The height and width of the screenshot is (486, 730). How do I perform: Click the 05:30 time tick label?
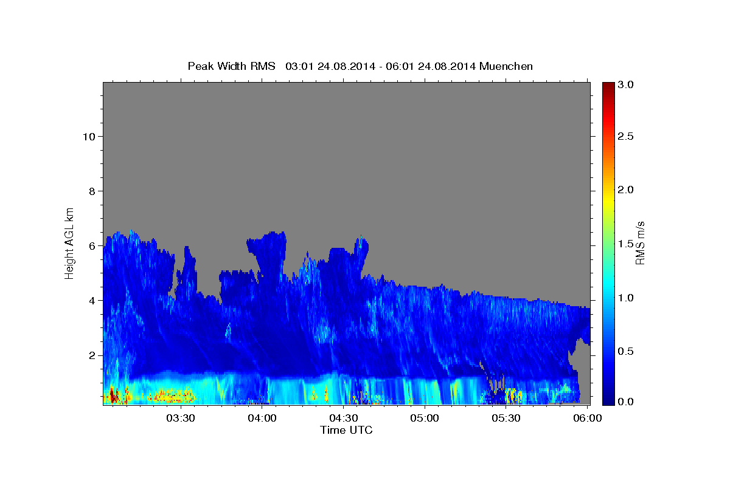[506, 418]
